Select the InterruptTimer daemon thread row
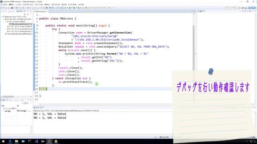This screenshot has height=144, width=257. (x=20, y=31)
